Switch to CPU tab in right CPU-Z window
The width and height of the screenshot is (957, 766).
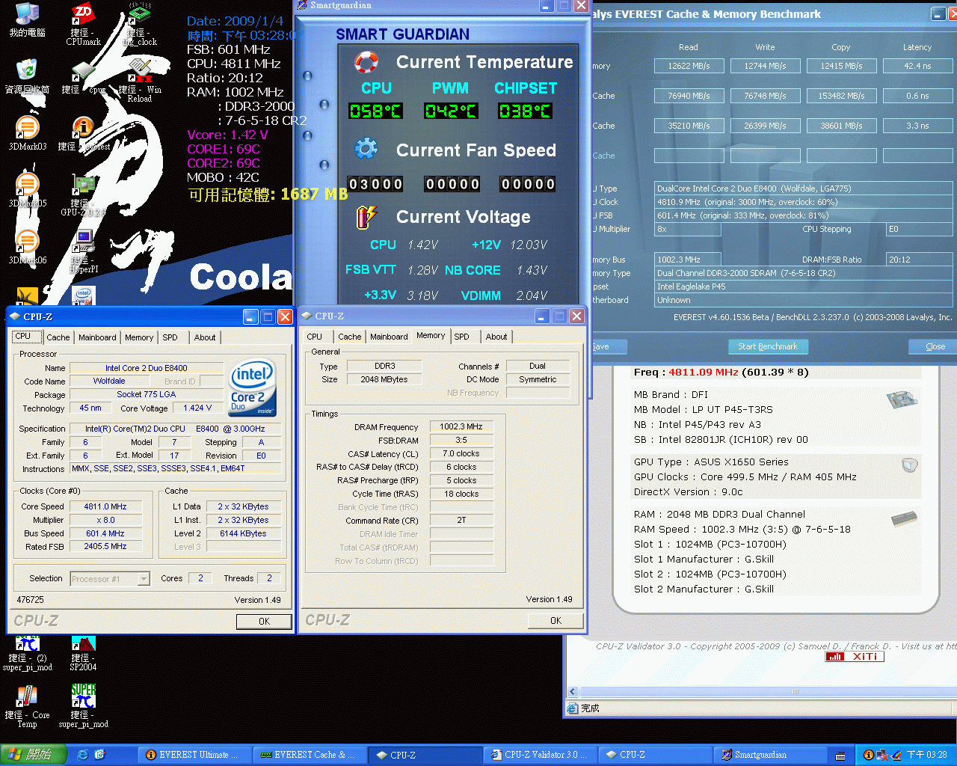tap(315, 337)
